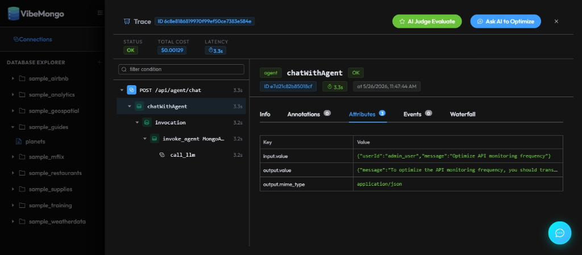
Task: Open the Annotations tab
Action: [309, 114]
